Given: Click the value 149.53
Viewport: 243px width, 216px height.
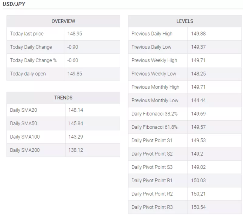Looking at the screenshot, I should tap(198, 140).
